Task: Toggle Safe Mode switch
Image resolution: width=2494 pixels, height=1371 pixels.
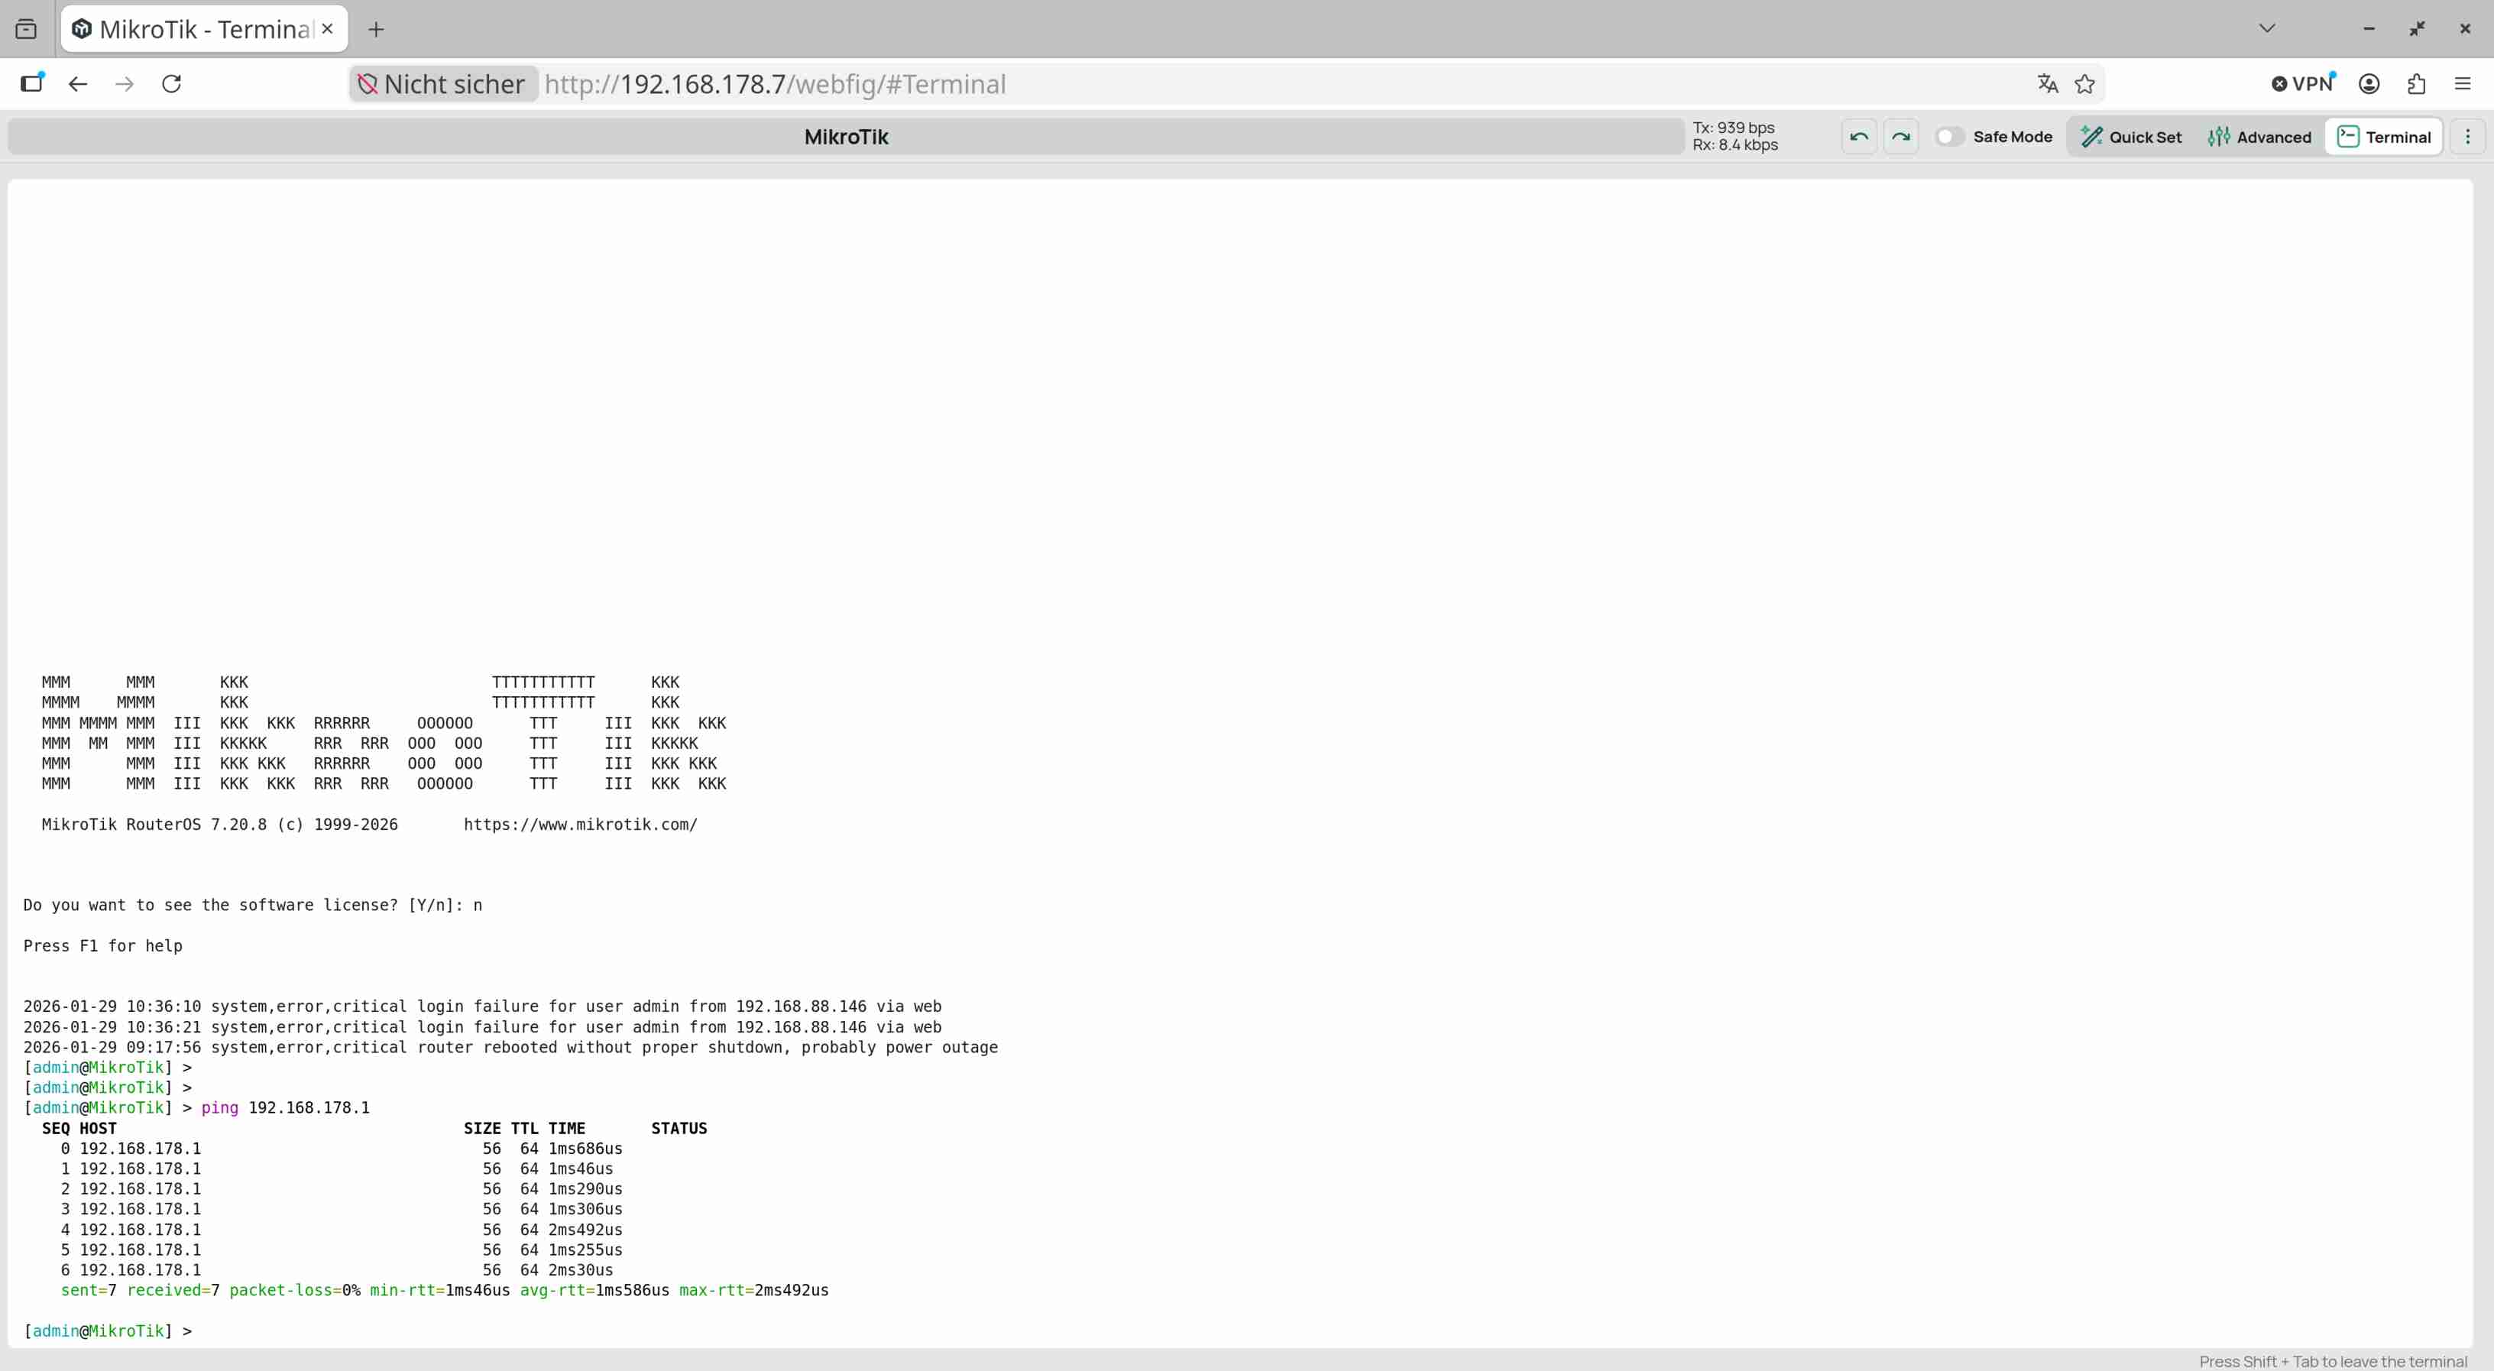Action: [x=1949, y=137]
